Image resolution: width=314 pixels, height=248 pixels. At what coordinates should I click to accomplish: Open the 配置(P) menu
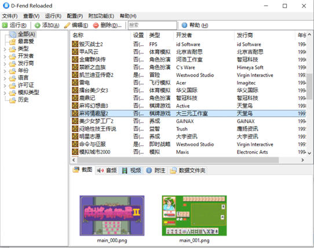pos(75,16)
